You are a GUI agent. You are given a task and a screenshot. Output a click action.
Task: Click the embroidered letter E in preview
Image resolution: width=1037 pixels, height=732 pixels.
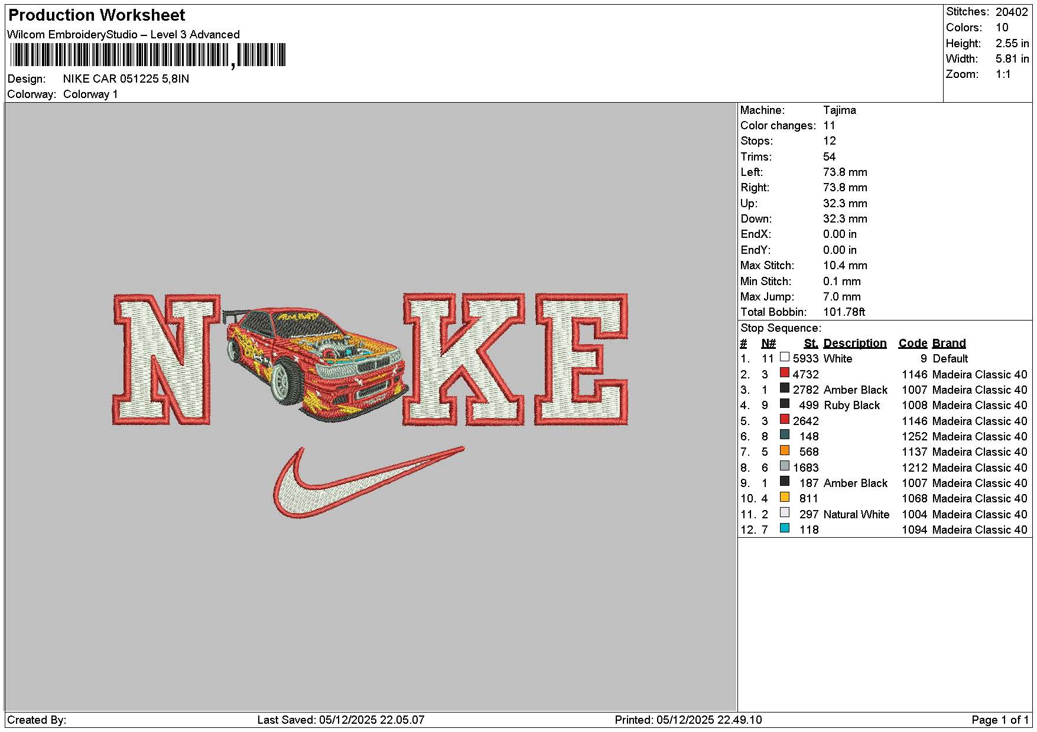tap(581, 360)
